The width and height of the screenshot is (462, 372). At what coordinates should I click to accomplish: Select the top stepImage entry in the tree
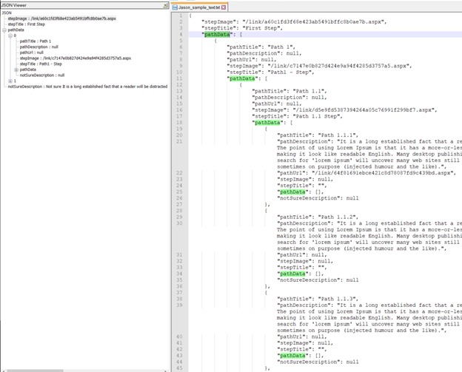click(59, 18)
